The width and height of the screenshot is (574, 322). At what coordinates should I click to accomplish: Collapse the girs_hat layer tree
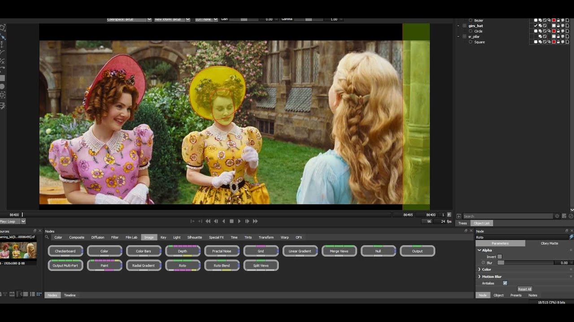tap(458, 26)
